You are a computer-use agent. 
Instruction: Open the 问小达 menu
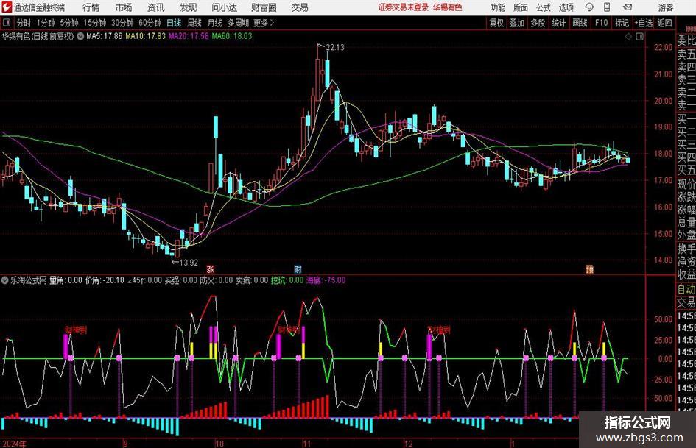pyautogui.click(x=224, y=7)
